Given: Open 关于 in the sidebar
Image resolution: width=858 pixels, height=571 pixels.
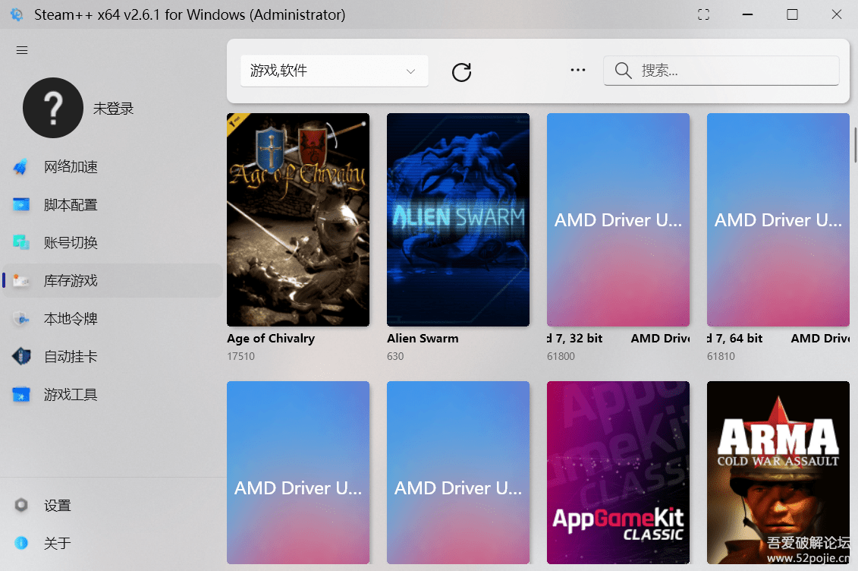Looking at the screenshot, I should pyautogui.click(x=112, y=543).
